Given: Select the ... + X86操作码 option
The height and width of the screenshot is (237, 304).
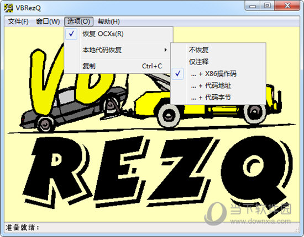Looking at the screenshot, I should click(x=218, y=74).
